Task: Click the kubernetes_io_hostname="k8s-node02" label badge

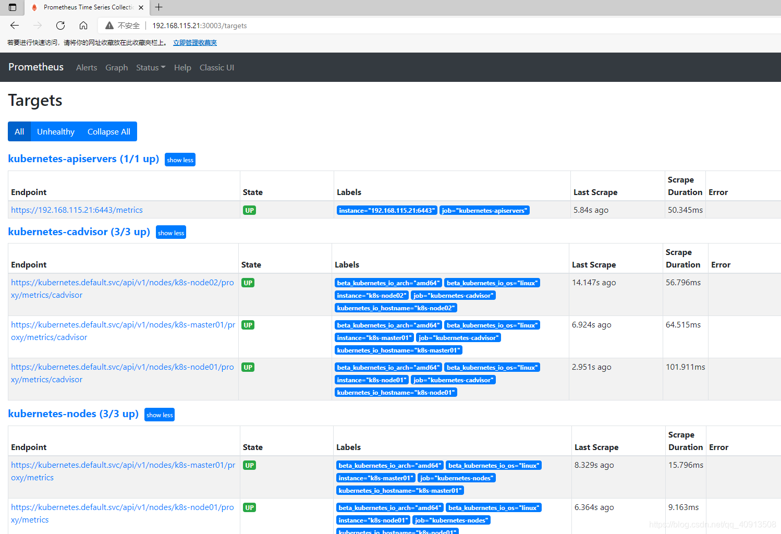Action: click(396, 308)
